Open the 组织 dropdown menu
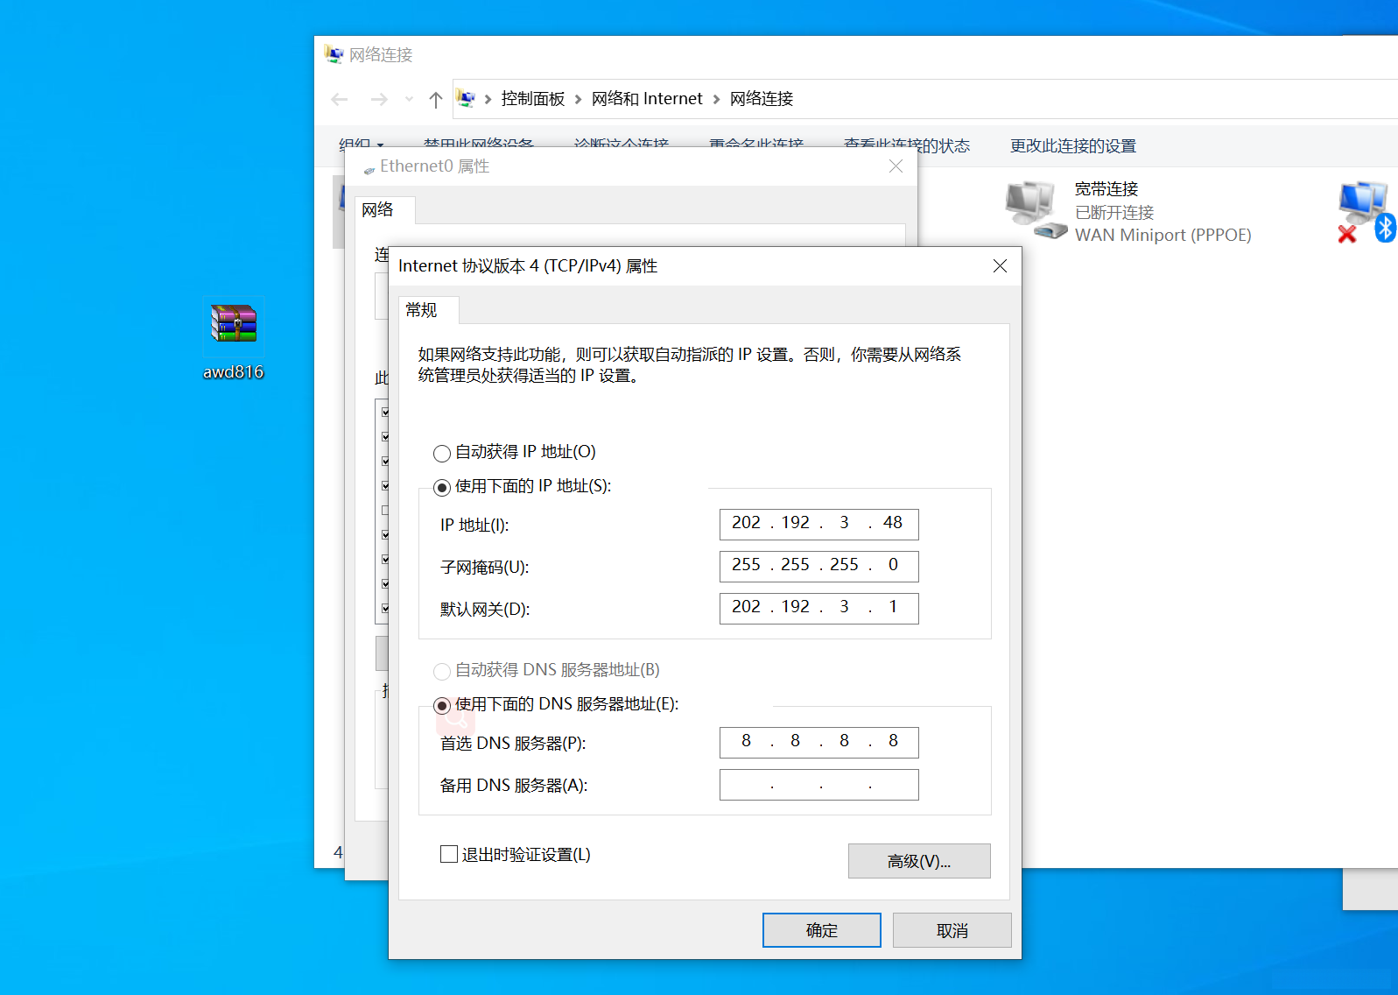This screenshot has width=1398, height=995. (361, 145)
